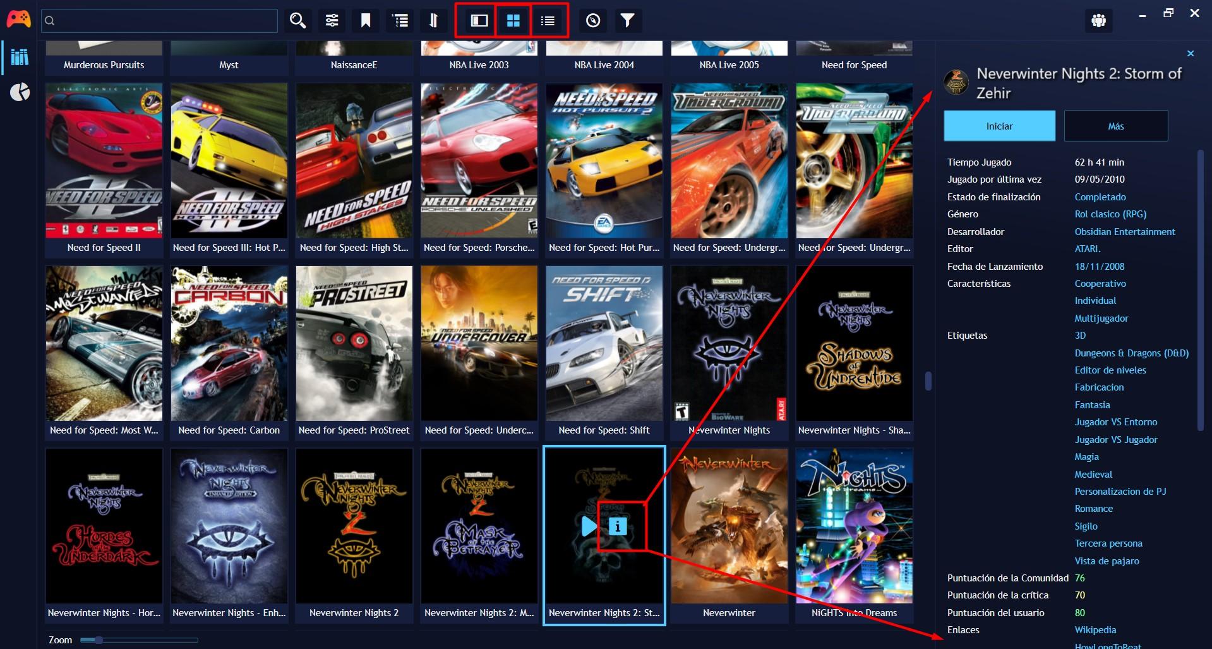The height and width of the screenshot is (649, 1212).
Task: Click the Iniciar button
Action: coord(1000,126)
